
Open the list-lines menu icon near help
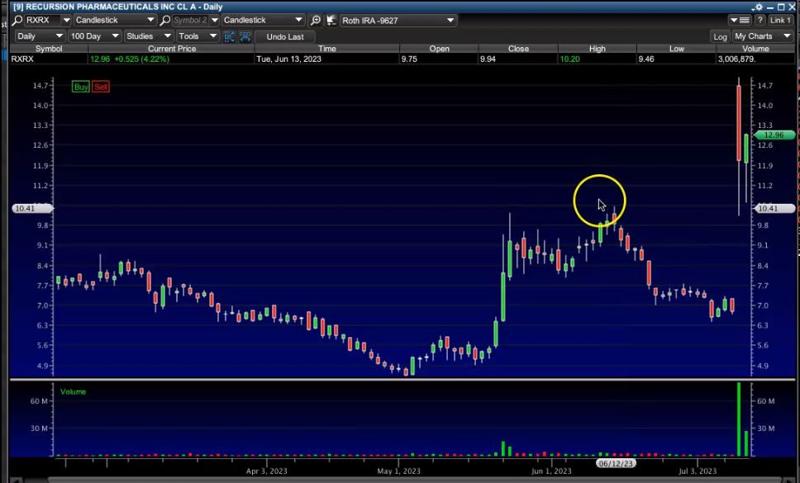click(x=740, y=21)
